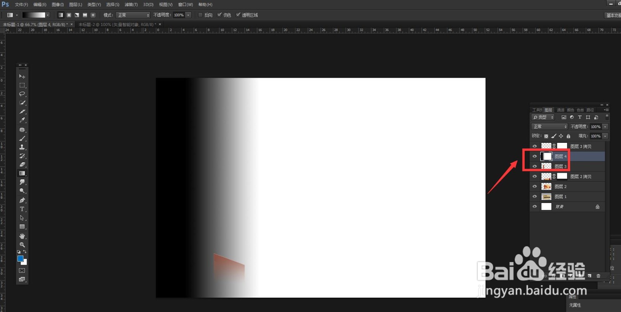This screenshot has width=621, height=312.
Task: Open the 图像(I) menu
Action: click(x=57, y=5)
